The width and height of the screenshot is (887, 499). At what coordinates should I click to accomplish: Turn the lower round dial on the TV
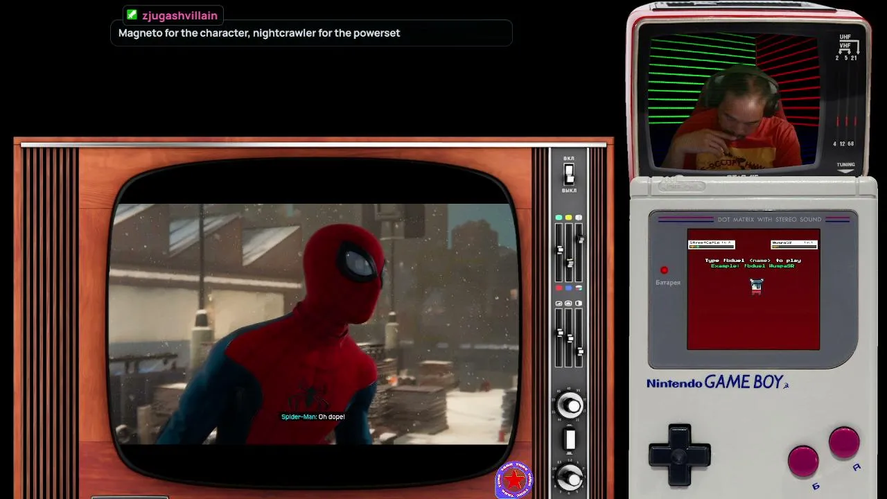(x=570, y=476)
